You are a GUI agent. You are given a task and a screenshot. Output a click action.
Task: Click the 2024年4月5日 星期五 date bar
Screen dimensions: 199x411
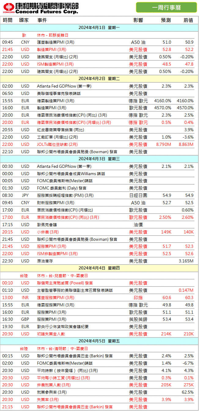pyautogui.click(x=99, y=341)
